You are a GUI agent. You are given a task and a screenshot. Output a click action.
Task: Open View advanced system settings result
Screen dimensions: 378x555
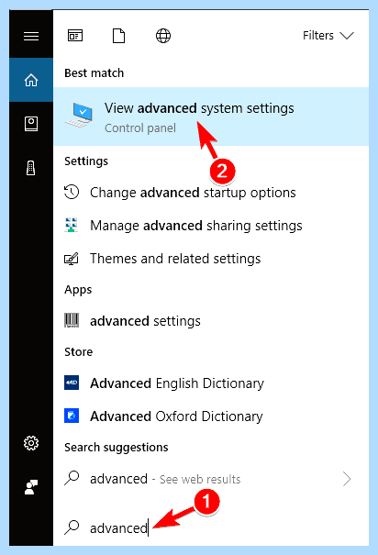pos(211,117)
